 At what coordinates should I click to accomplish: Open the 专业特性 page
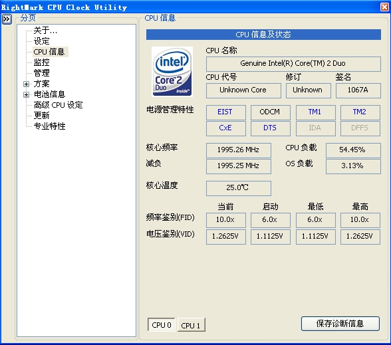click(49, 126)
